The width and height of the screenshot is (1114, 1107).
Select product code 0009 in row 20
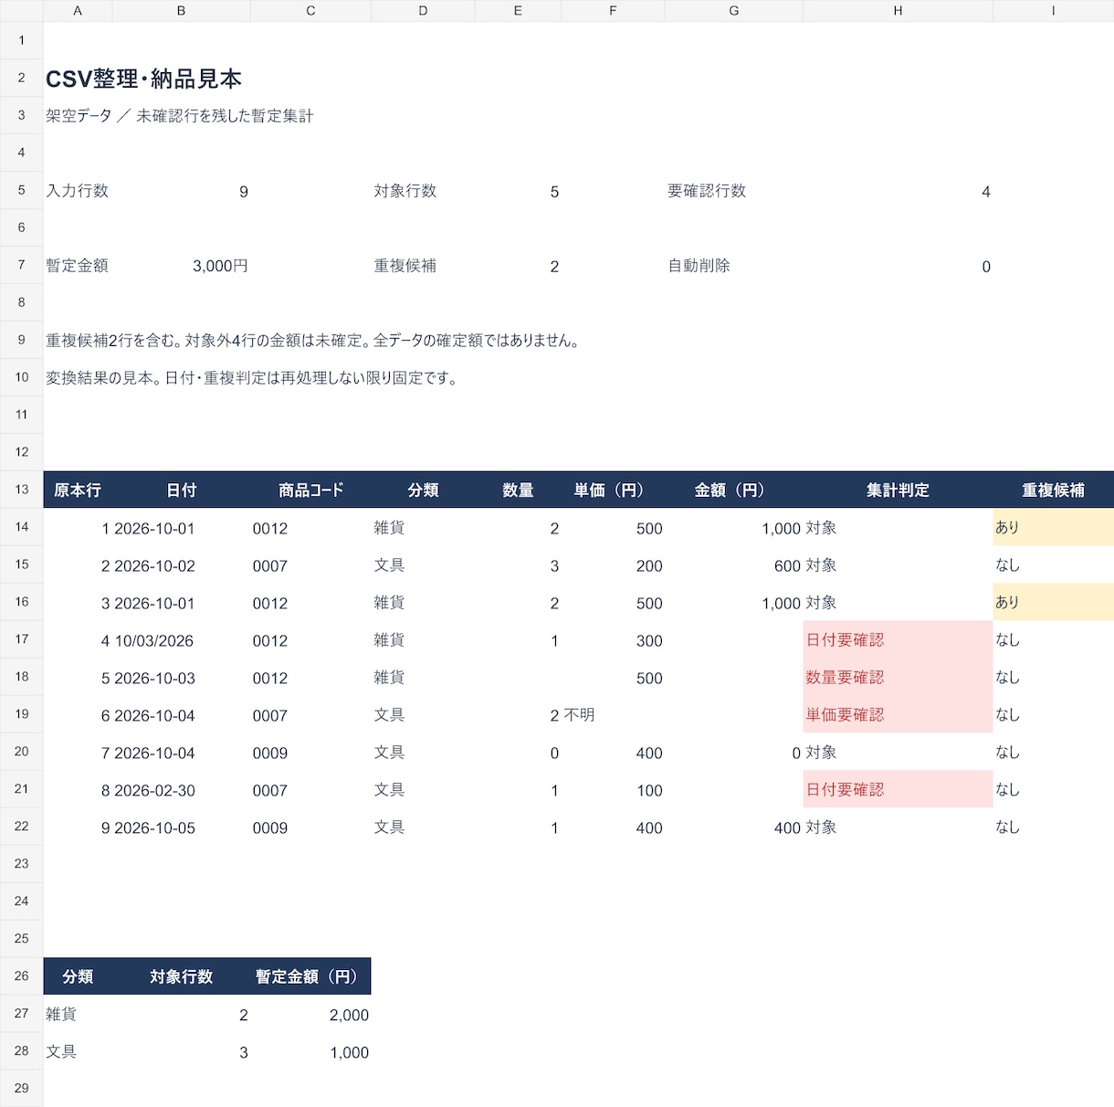click(x=310, y=753)
